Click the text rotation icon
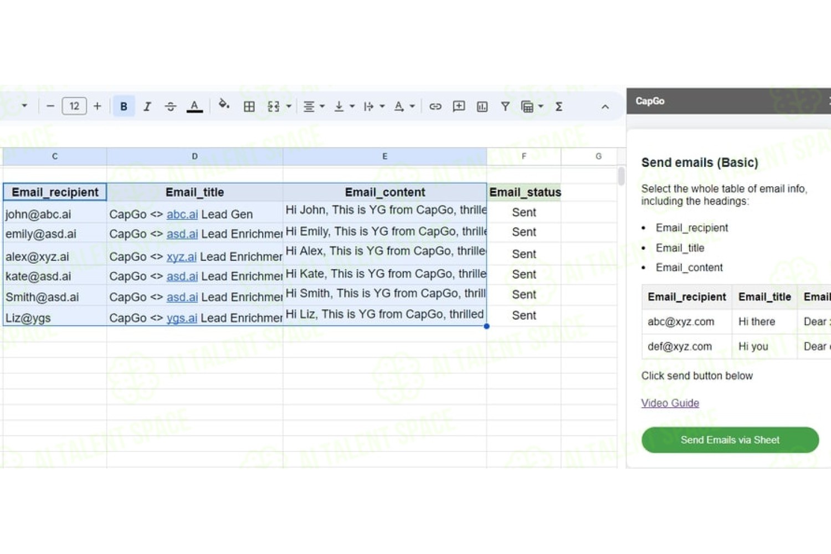Viewport: 831px width, 554px height. 399,106
